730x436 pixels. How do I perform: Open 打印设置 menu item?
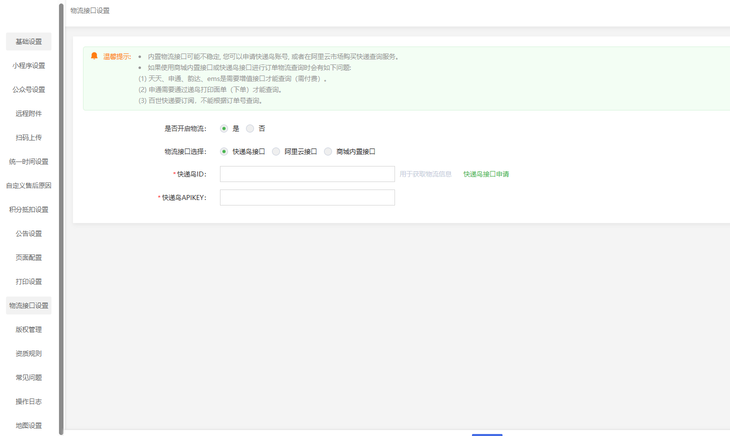28,281
